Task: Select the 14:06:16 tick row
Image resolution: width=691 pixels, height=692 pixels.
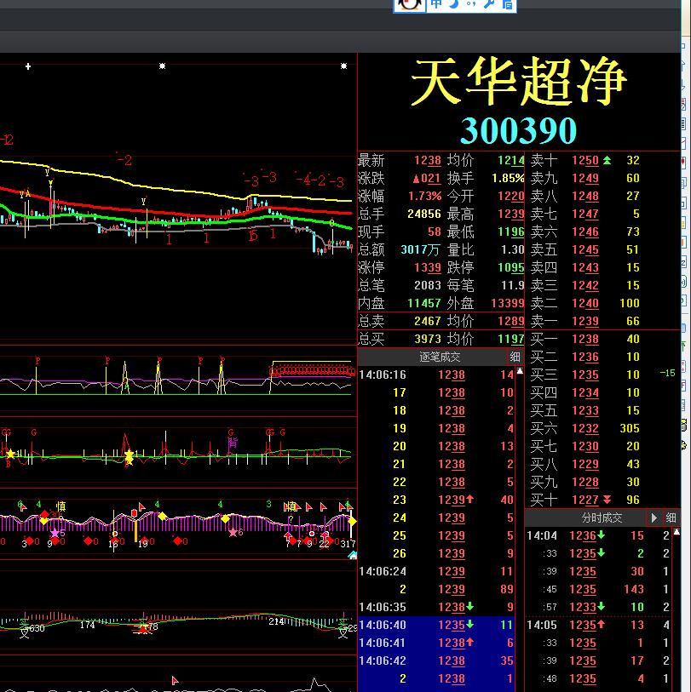Action: pos(436,375)
